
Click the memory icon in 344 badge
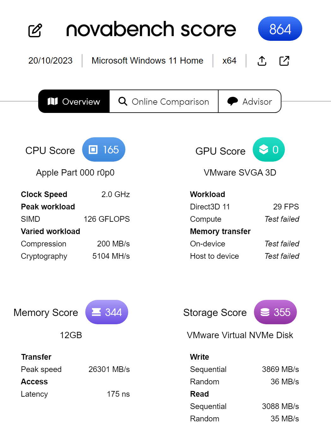(x=96, y=312)
